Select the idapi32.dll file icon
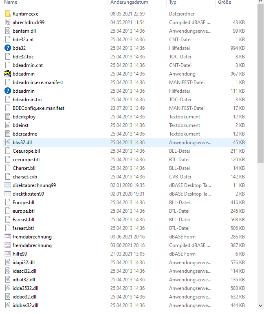This screenshot has width=264, height=314. [x=8, y=263]
